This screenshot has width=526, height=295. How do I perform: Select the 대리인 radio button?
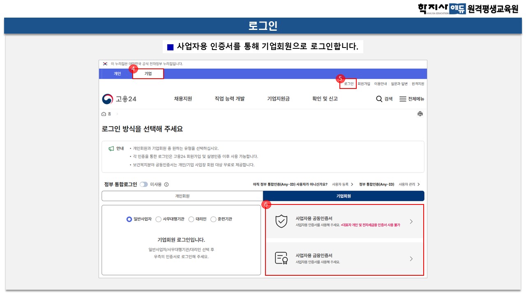pos(191,219)
